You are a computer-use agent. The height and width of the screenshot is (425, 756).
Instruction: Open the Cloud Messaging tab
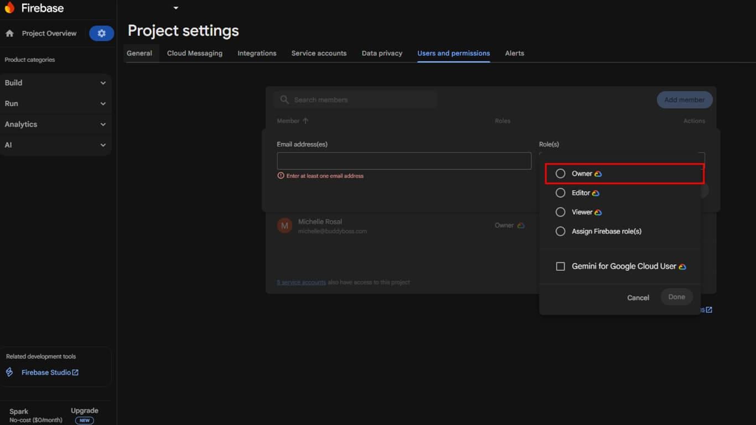[195, 53]
